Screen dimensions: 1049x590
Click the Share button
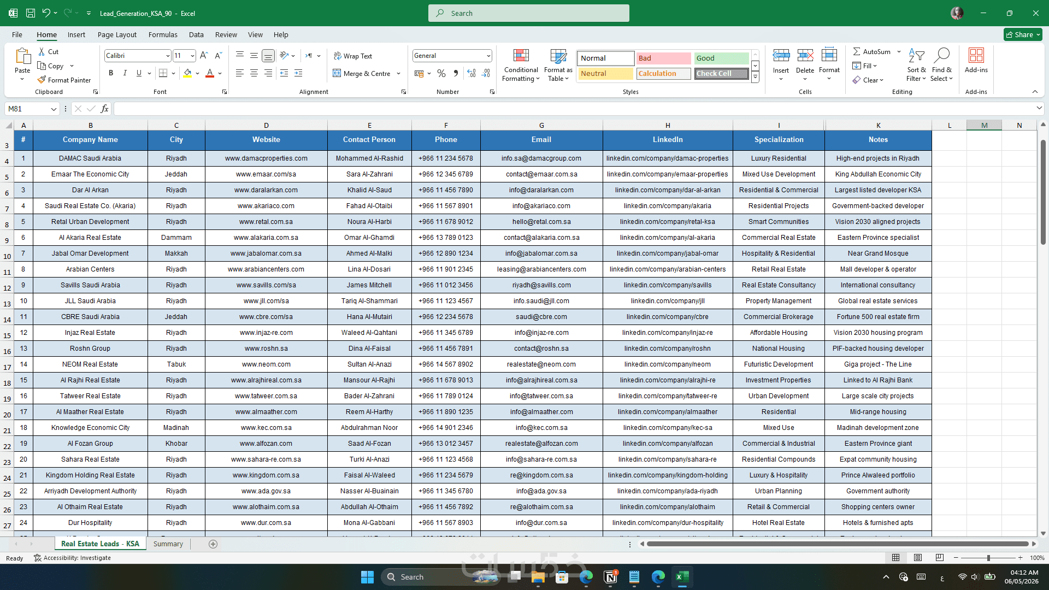coord(1023,34)
